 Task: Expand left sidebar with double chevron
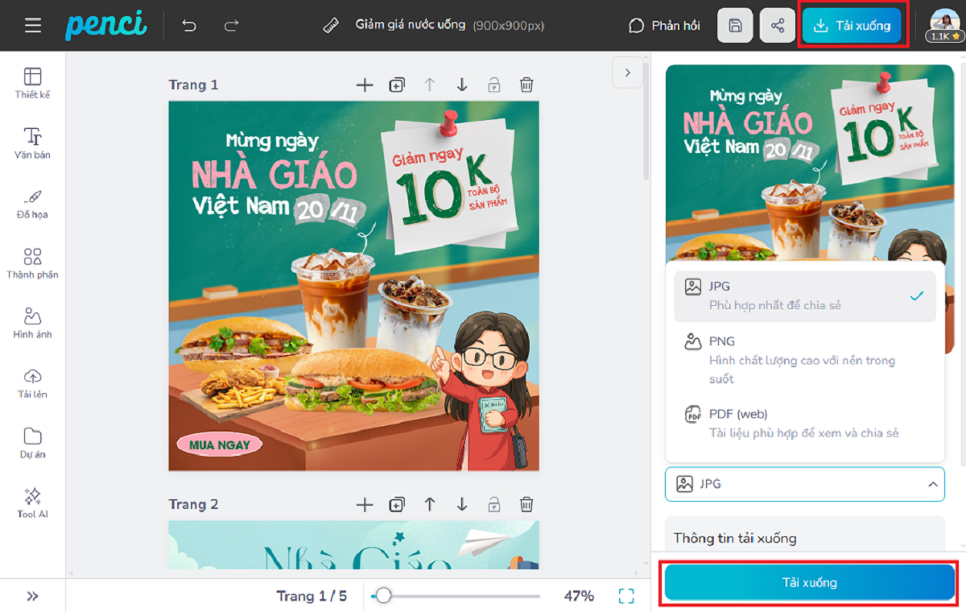point(32,596)
